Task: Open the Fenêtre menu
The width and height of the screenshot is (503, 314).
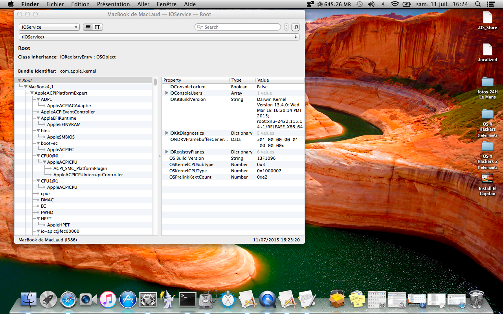Action: 167,4
